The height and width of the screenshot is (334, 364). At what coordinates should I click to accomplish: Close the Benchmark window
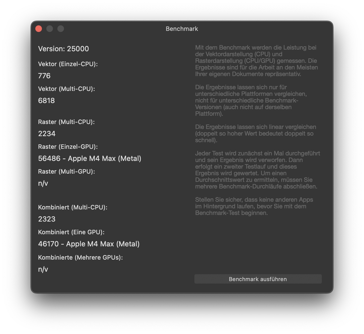[x=39, y=29]
